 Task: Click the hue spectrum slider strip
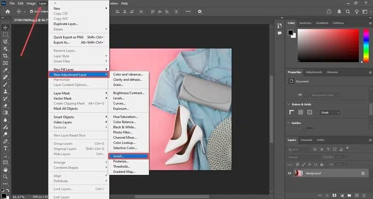point(366,46)
